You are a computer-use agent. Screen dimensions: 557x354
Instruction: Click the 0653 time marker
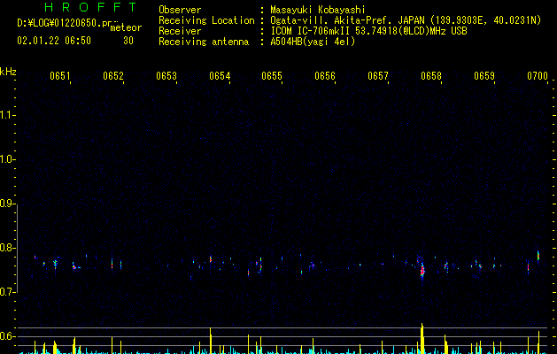[x=166, y=76]
